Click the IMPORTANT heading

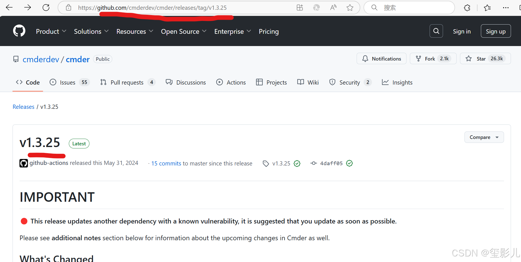coord(57,197)
